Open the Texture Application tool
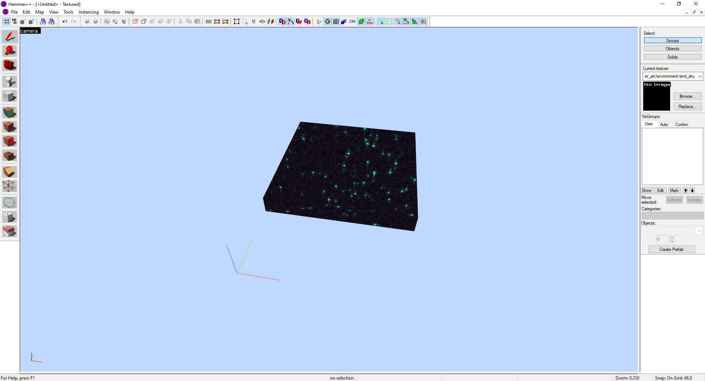This screenshot has width=705, height=381. tap(10, 112)
